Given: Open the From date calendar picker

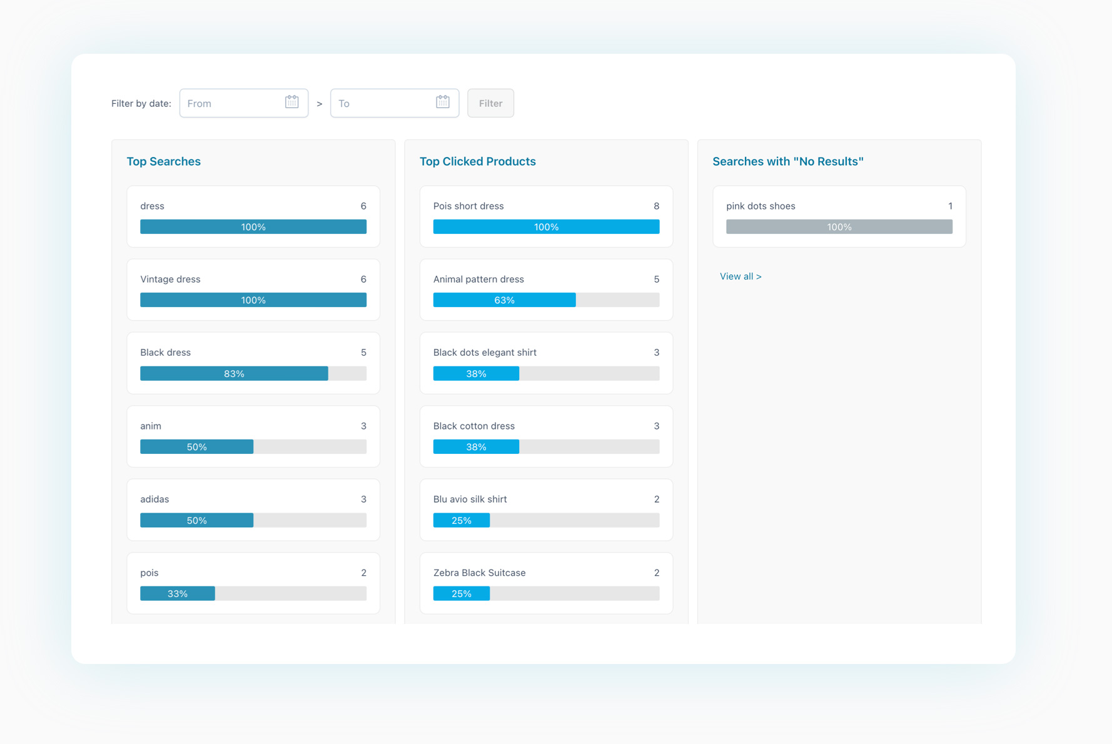Looking at the screenshot, I should (x=291, y=101).
